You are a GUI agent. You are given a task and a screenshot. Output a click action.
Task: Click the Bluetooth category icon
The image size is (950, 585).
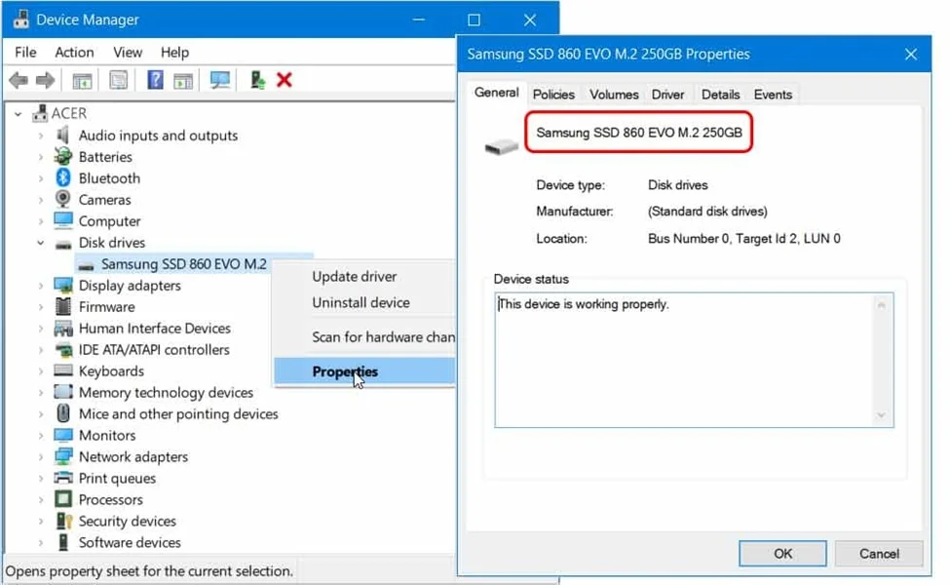click(x=63, y=177)
